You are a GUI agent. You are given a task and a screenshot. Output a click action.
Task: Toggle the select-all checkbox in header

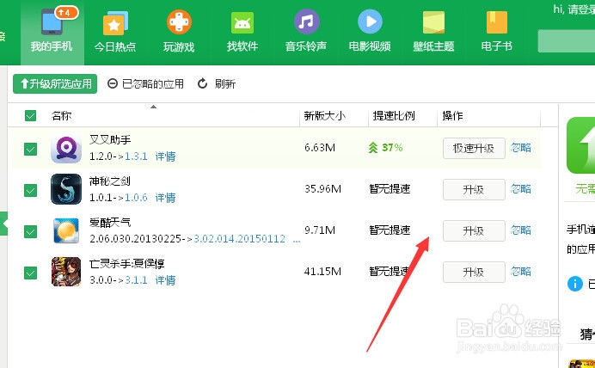click(30, 116)
